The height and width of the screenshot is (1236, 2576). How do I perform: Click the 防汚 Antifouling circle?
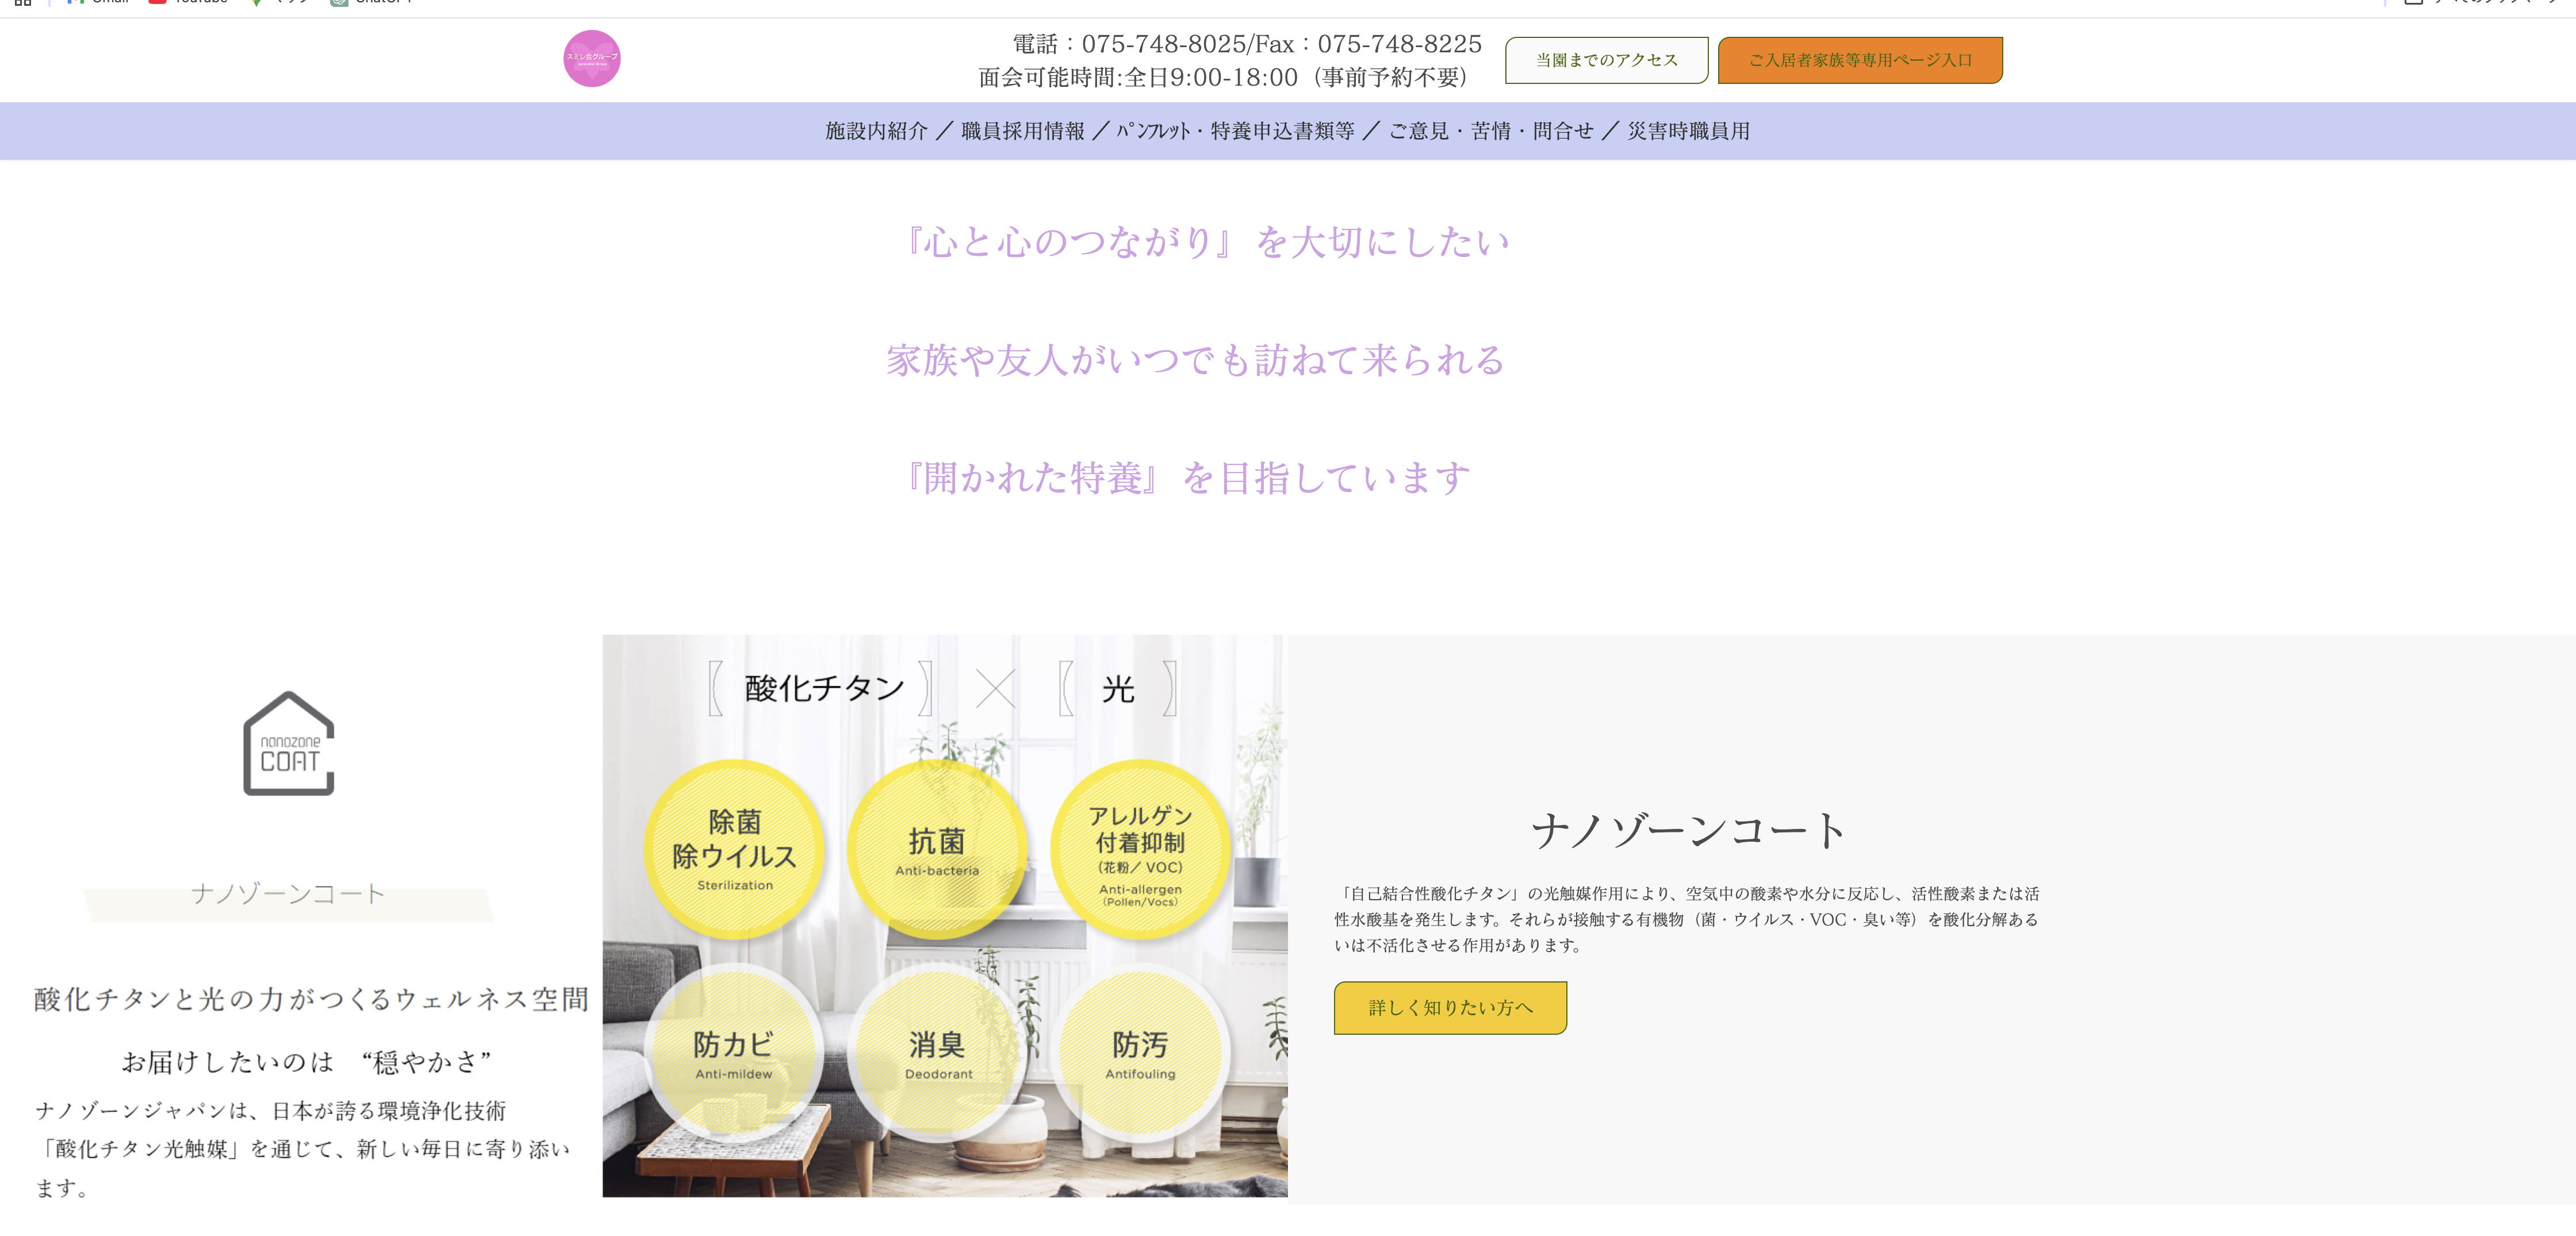[x=1140, y=1053]
